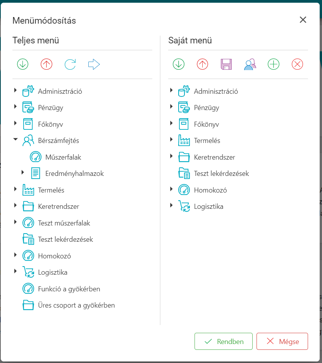Select Műszerfalak under Bérszámfejtés
This screenshot has width=322, height=363.
[x=63, y=157]
